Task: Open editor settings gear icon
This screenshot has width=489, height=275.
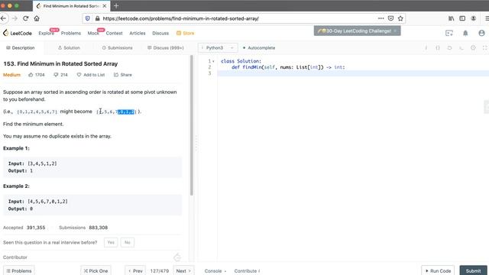Action: (473, 47)
